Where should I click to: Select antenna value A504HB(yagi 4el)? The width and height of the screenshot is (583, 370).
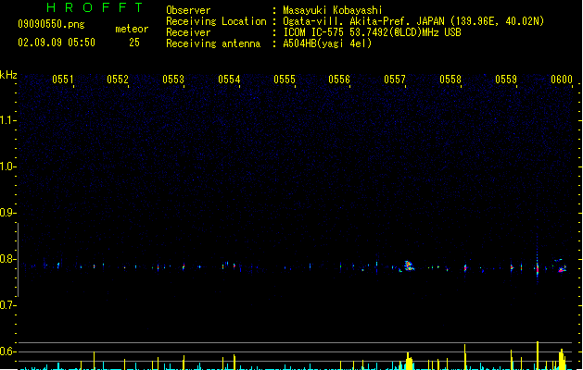coord(327,43)
